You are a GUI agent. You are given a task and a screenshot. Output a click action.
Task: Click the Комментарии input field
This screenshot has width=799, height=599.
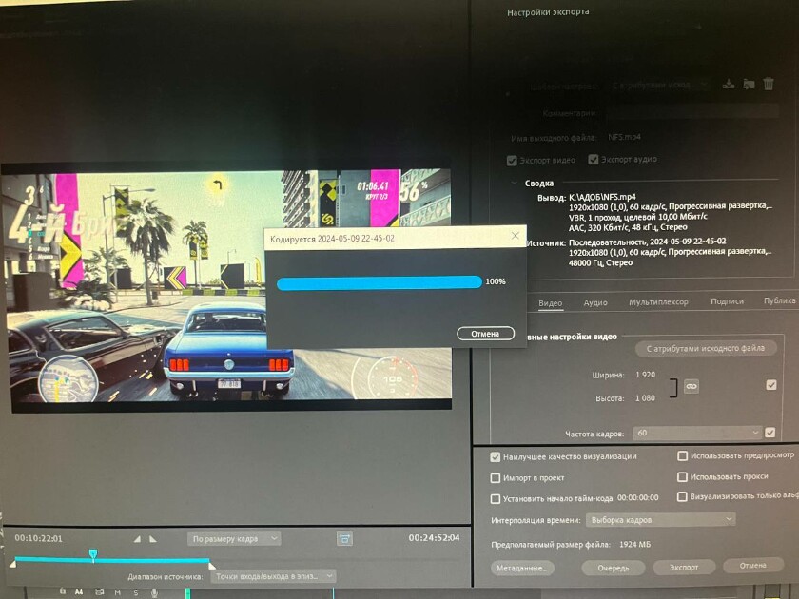[692, 112]
